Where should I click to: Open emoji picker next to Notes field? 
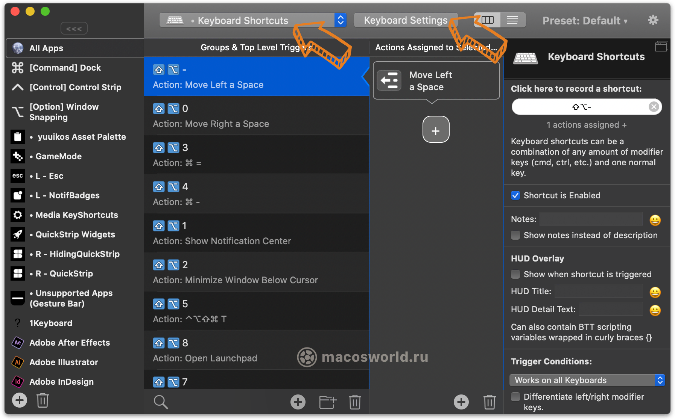coord(655,220)
